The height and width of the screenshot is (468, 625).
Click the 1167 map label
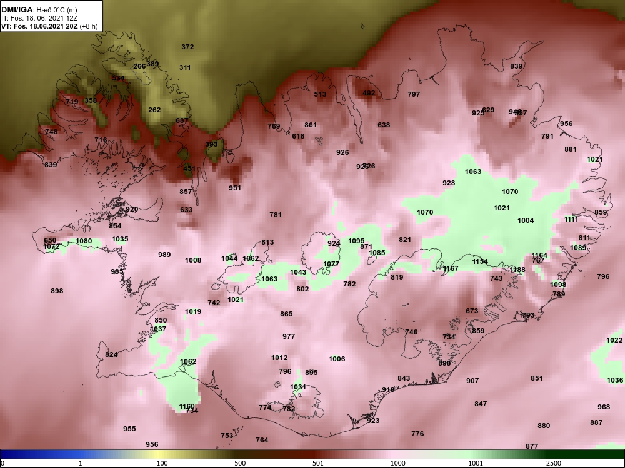click(x=451, y=268)
